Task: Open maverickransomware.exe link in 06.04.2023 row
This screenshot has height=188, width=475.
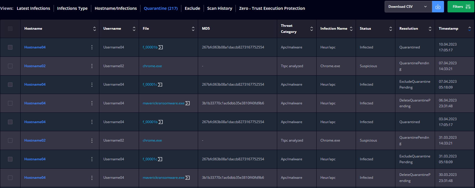Action: tap(164, 103)
